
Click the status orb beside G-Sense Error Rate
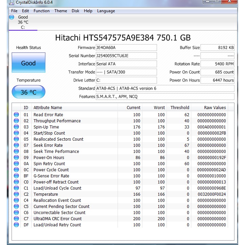pyautogui.click(x=16, y=176)
